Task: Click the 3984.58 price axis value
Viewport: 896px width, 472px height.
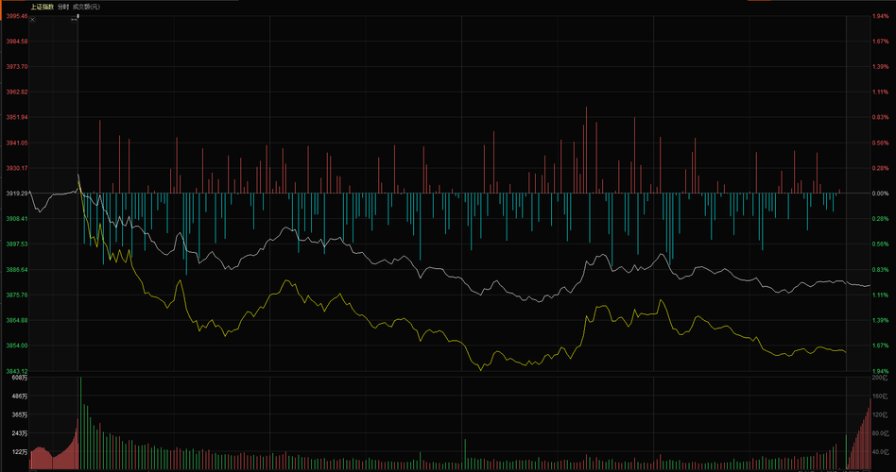Action: pos(17,42)
